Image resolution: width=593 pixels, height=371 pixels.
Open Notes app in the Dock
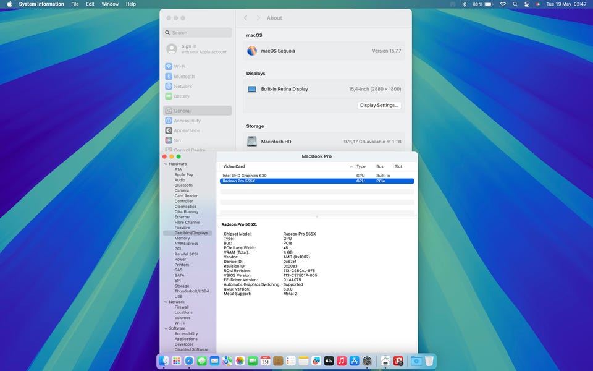click(303, 360)
